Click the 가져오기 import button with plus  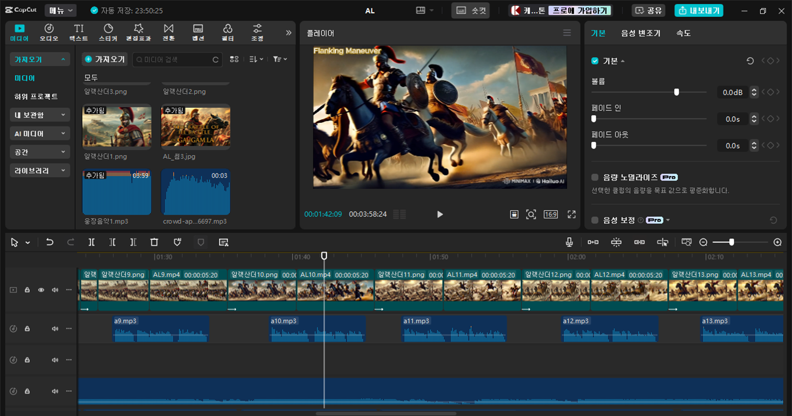coord(105,59)
